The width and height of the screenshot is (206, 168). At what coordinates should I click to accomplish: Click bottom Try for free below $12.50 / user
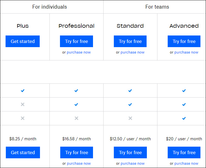130,152
